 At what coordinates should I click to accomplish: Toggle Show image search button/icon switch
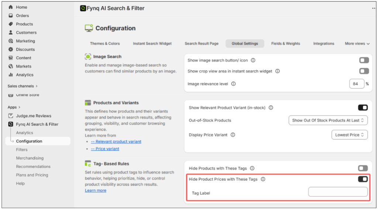[x=364, y=60]
